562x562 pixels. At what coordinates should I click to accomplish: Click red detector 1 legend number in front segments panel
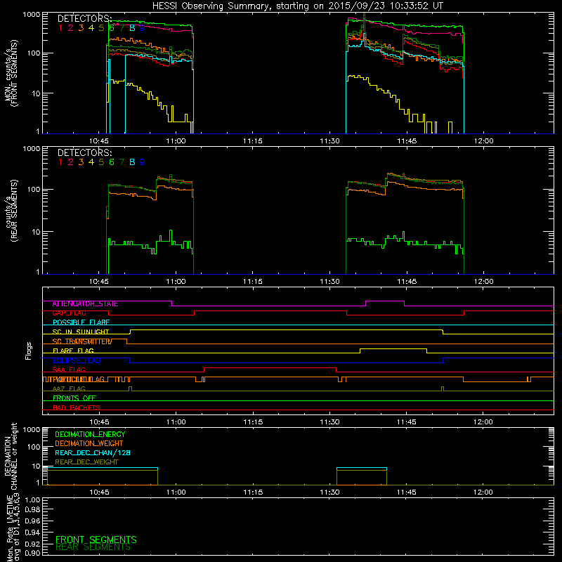(x=60, y=28)
